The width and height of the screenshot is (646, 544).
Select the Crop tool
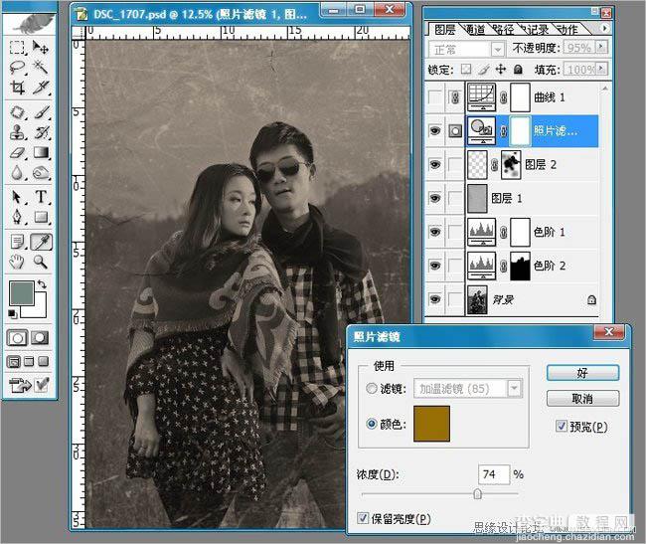(x=17, y=87)
